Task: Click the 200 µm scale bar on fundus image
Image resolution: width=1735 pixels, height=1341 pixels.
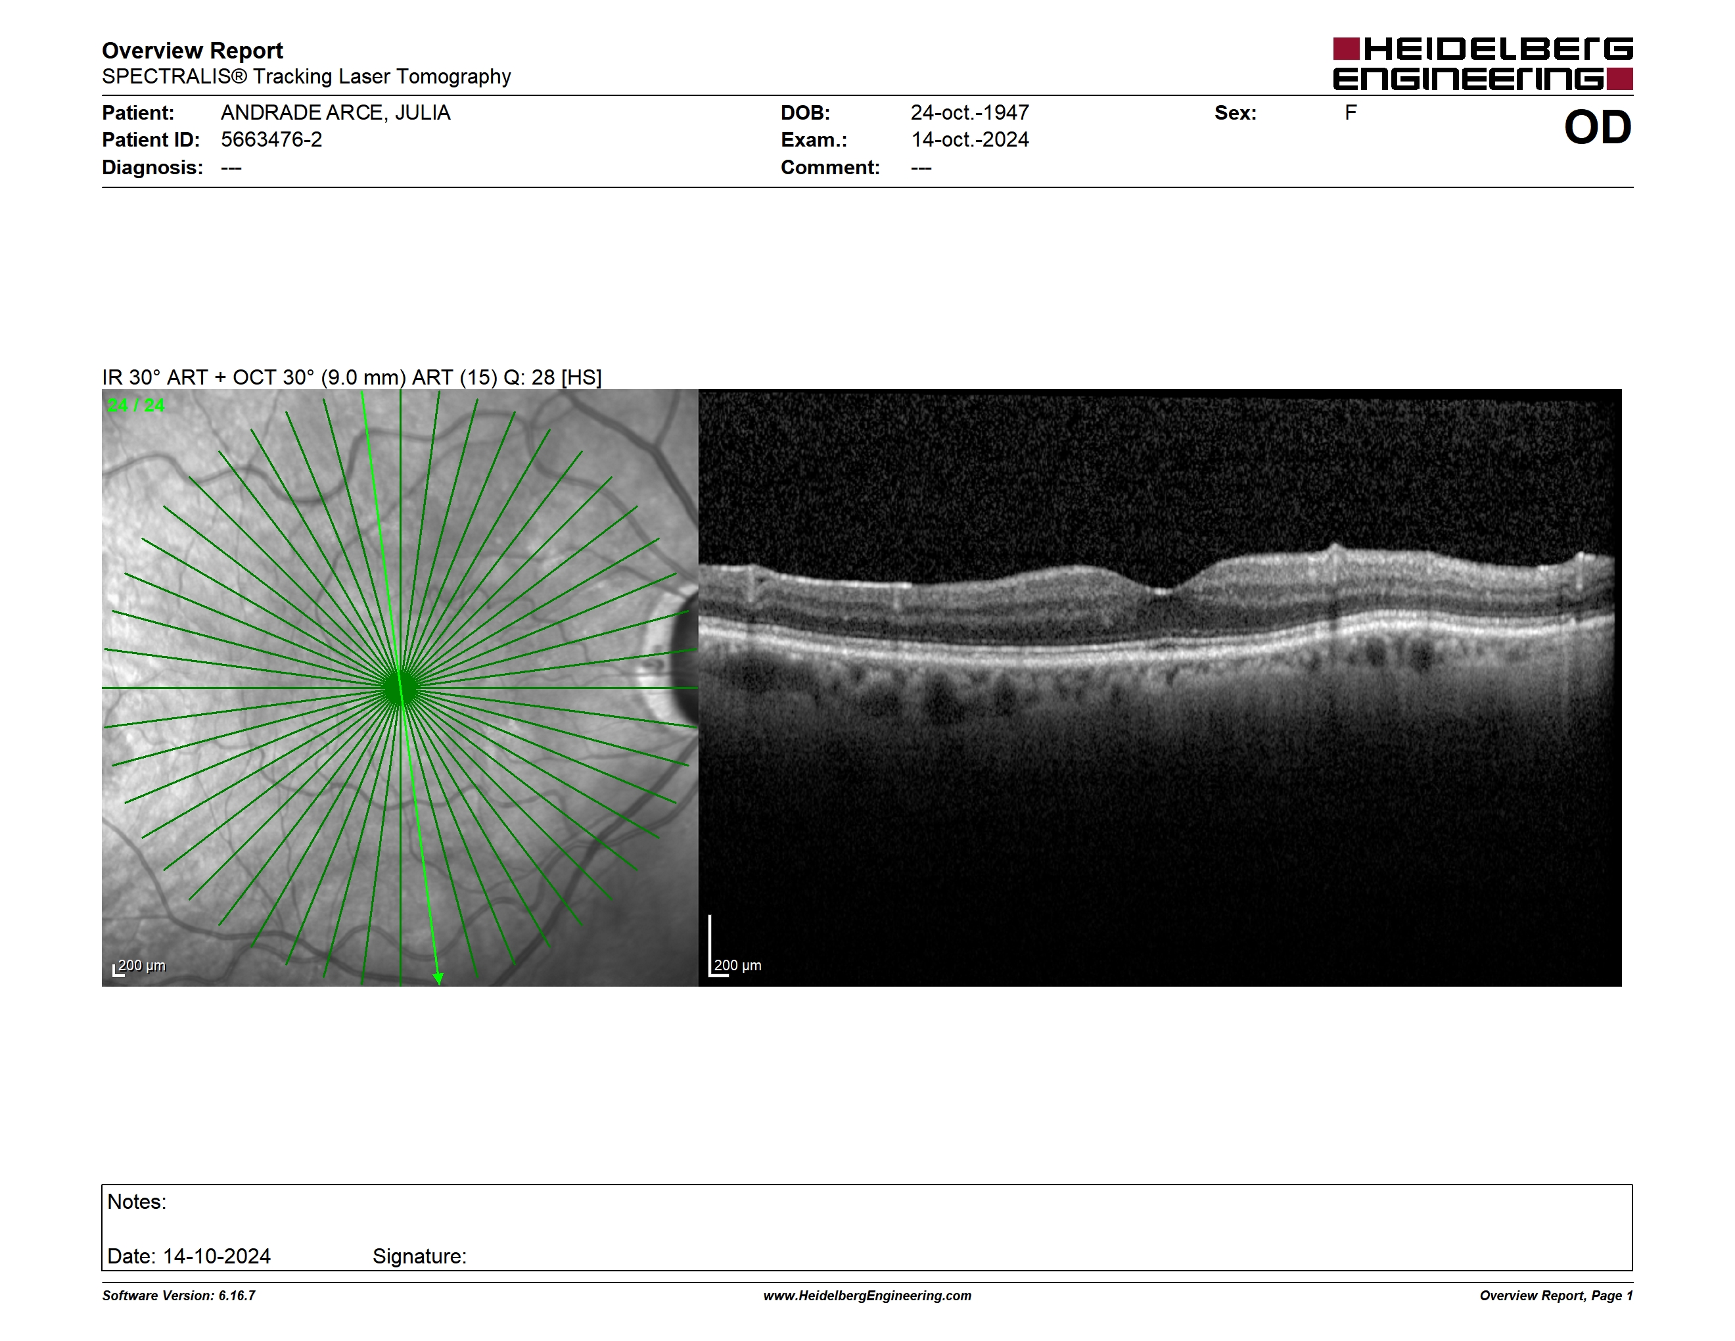Action: [x=139, y=967]
